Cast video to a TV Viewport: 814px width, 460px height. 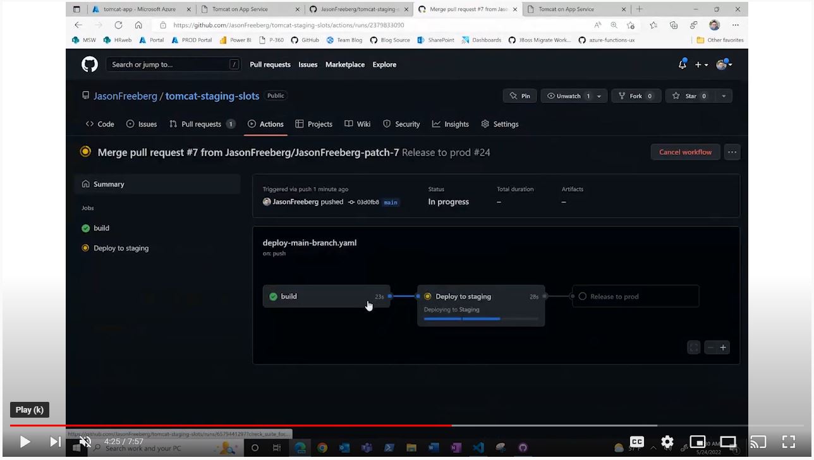tap(758, 442)
